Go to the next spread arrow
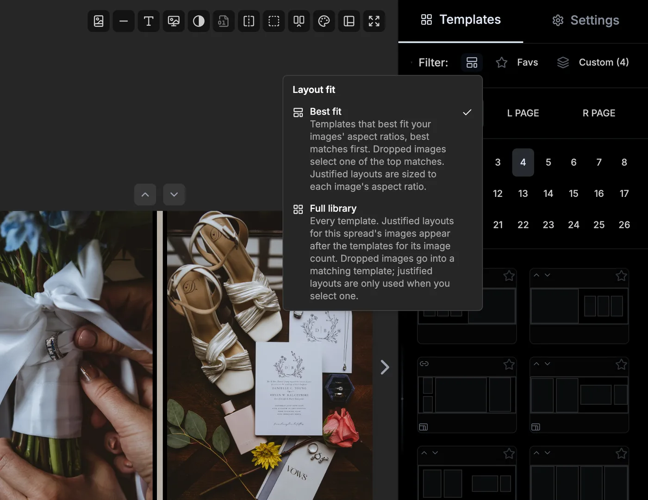Image resolution: width=648 pixels, height=500 pixels. (385, 367)
